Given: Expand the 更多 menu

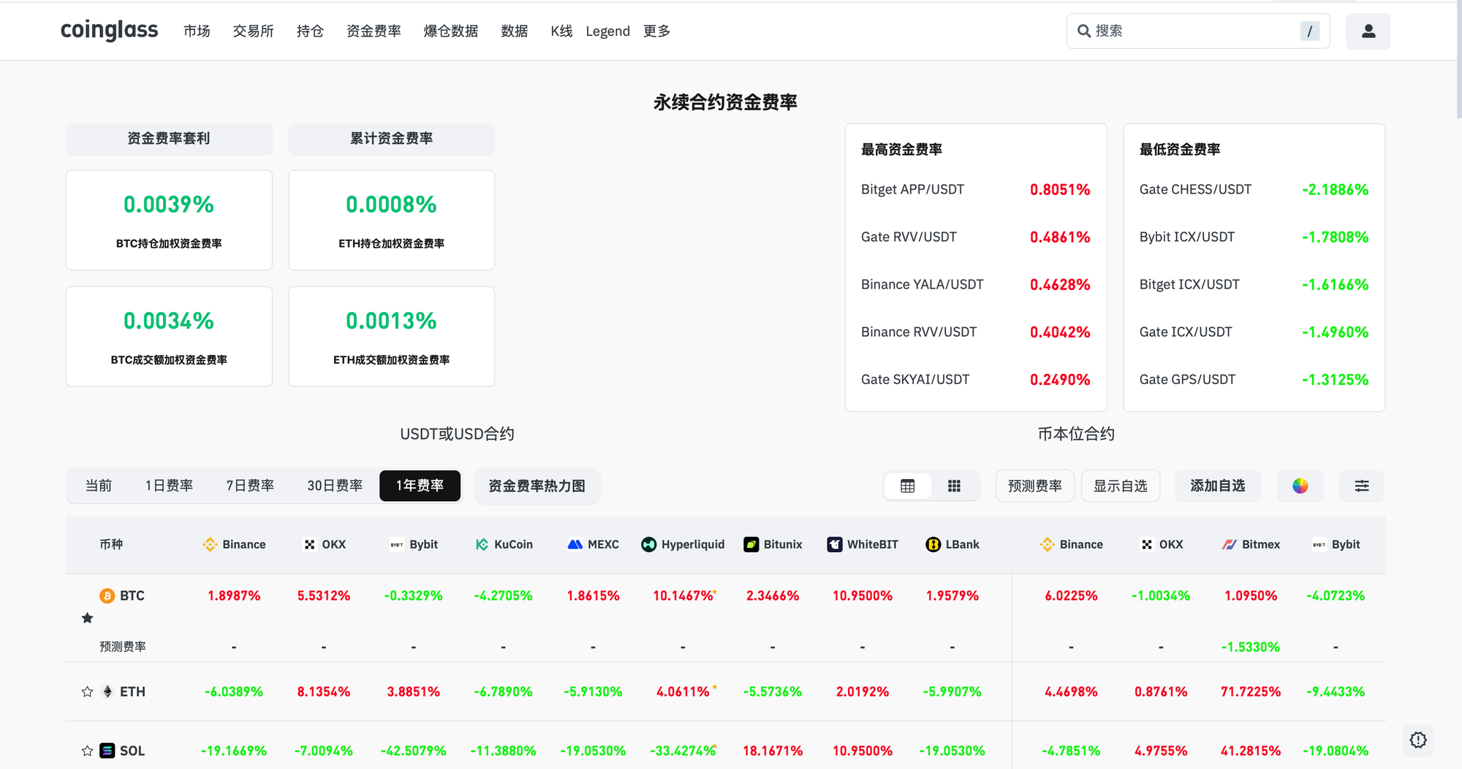Looking at the screenshot, I should 656,31.
